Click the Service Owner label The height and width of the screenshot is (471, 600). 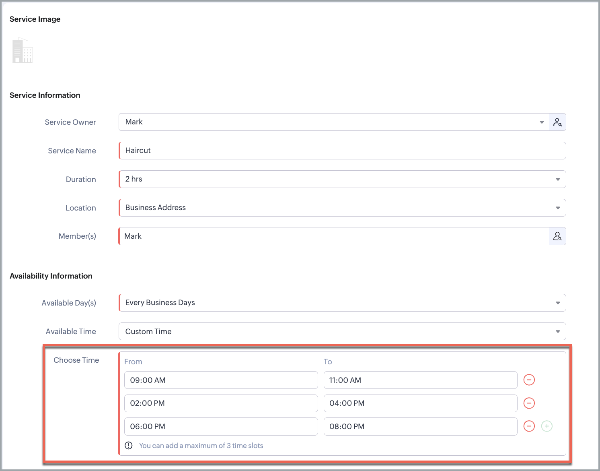click(70, 122)
